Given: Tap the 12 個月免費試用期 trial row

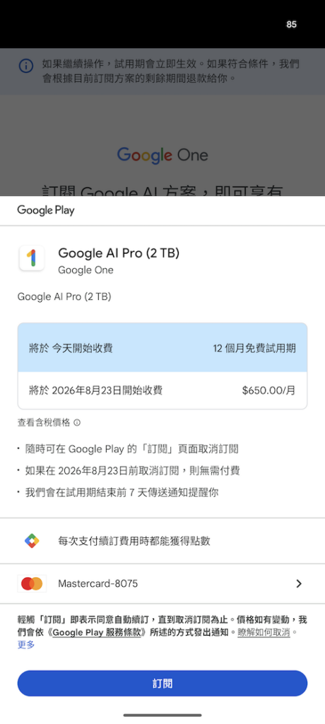Looking at the screenshot, I should click(x=162, y=348).
